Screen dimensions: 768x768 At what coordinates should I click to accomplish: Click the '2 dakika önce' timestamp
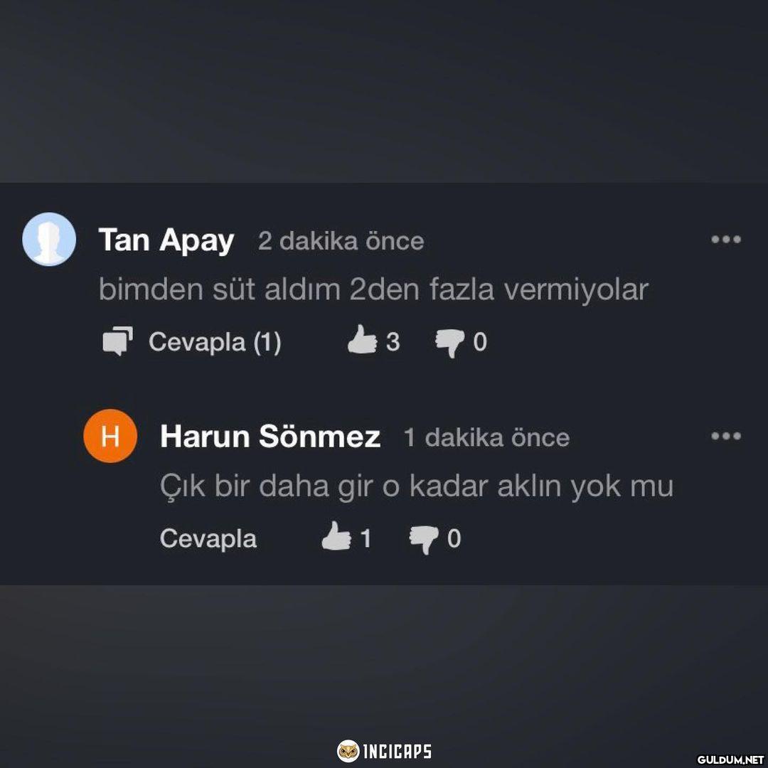pos(341,241)
